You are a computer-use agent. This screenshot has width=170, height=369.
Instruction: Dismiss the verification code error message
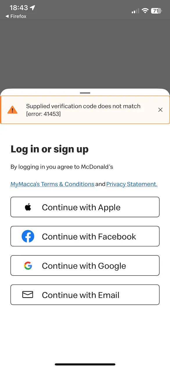(x=160, y=110)
